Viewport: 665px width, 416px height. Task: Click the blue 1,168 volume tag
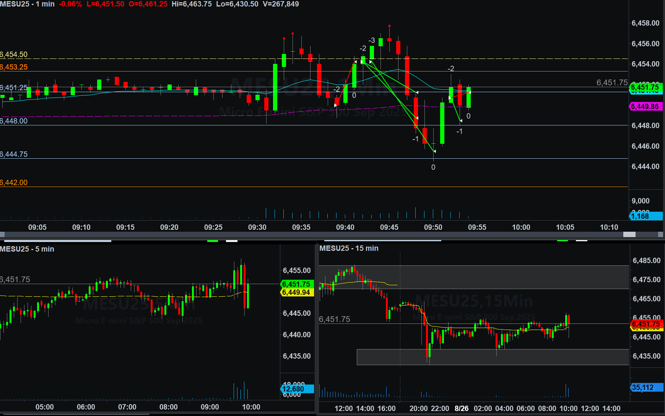click(645, 216)
